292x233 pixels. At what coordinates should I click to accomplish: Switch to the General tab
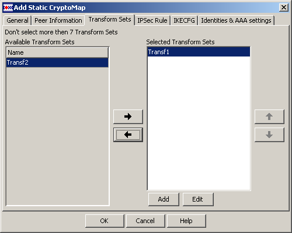click(18, 20)
